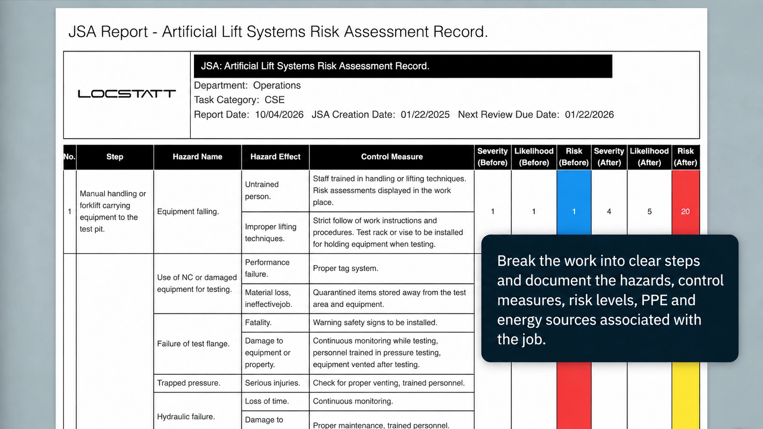The width and height of the screenshot is (763, 429).
Task: Select the 'Step' column header
Action: click(x=115, y=157)
